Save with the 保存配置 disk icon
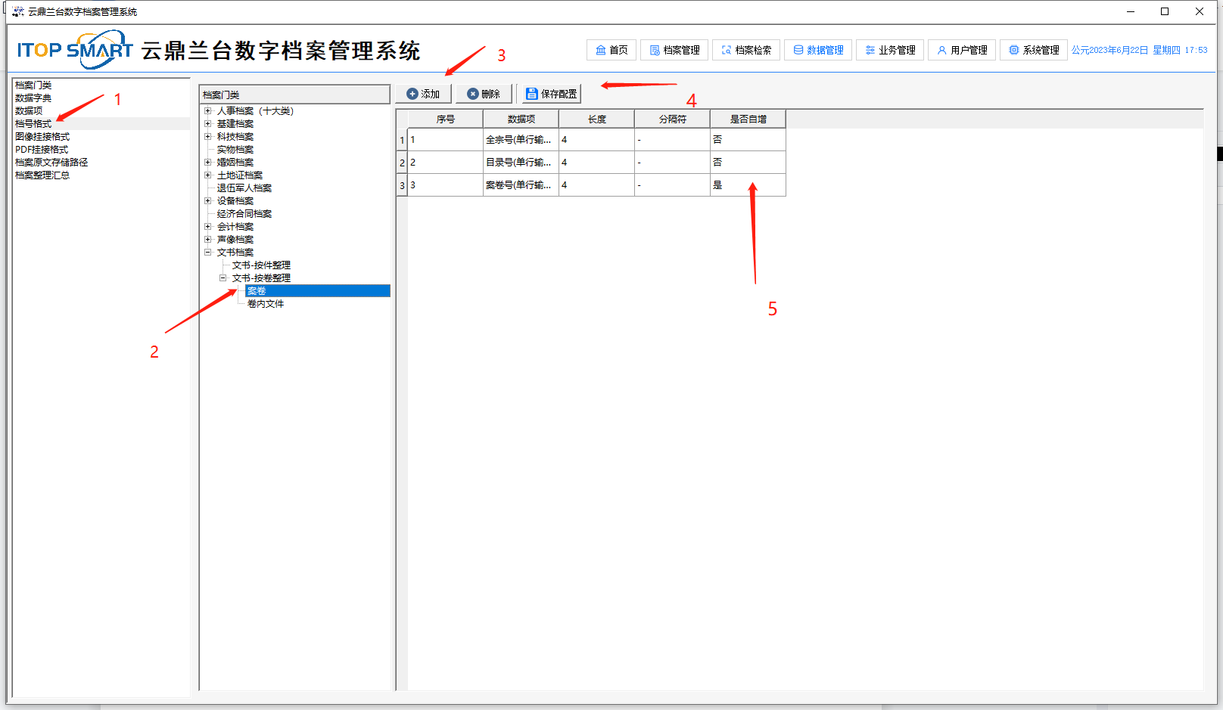Image resolution: width=1223 pixels, height=710 pixels. point(551,94)
